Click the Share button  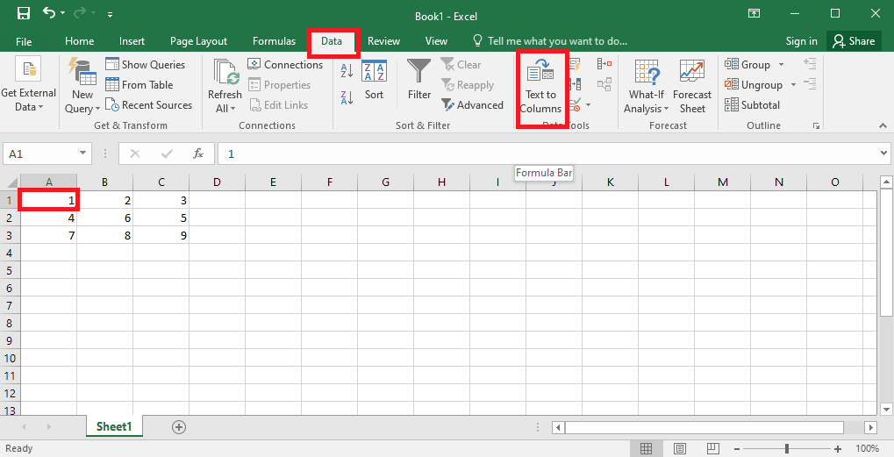[x=854, y=41]
